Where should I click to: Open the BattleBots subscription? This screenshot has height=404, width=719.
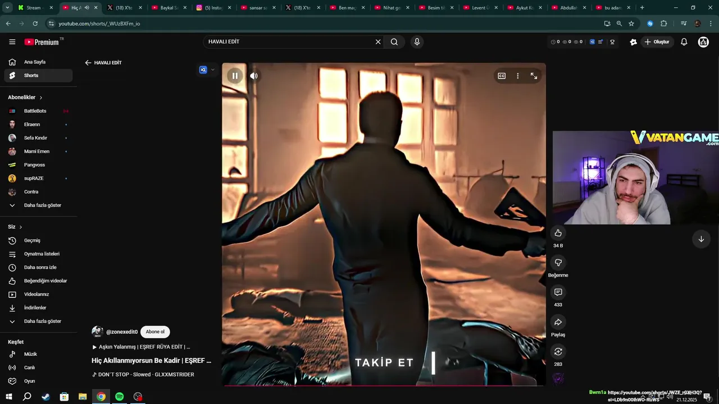click(38, 111)
